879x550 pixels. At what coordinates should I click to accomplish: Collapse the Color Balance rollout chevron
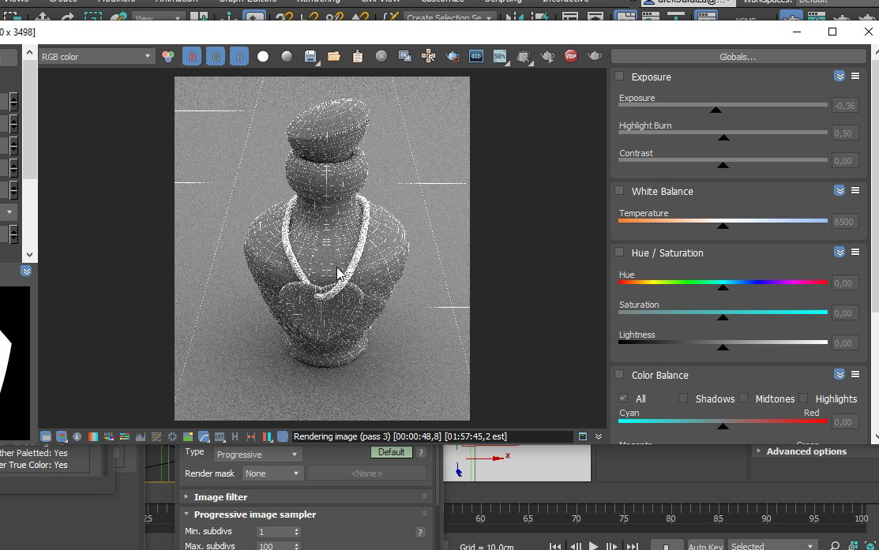(840, 374)
